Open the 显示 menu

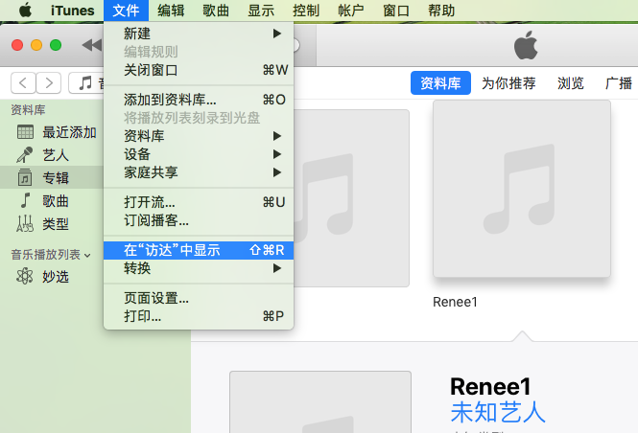(261, 11)
